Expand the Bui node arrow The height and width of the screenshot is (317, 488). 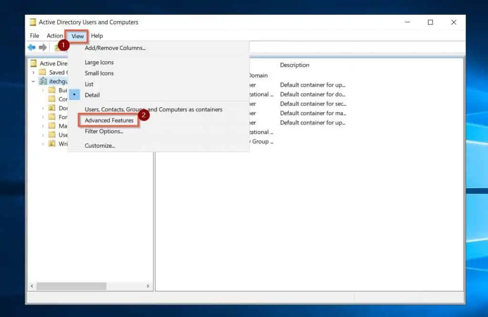[x=42, y=90]
